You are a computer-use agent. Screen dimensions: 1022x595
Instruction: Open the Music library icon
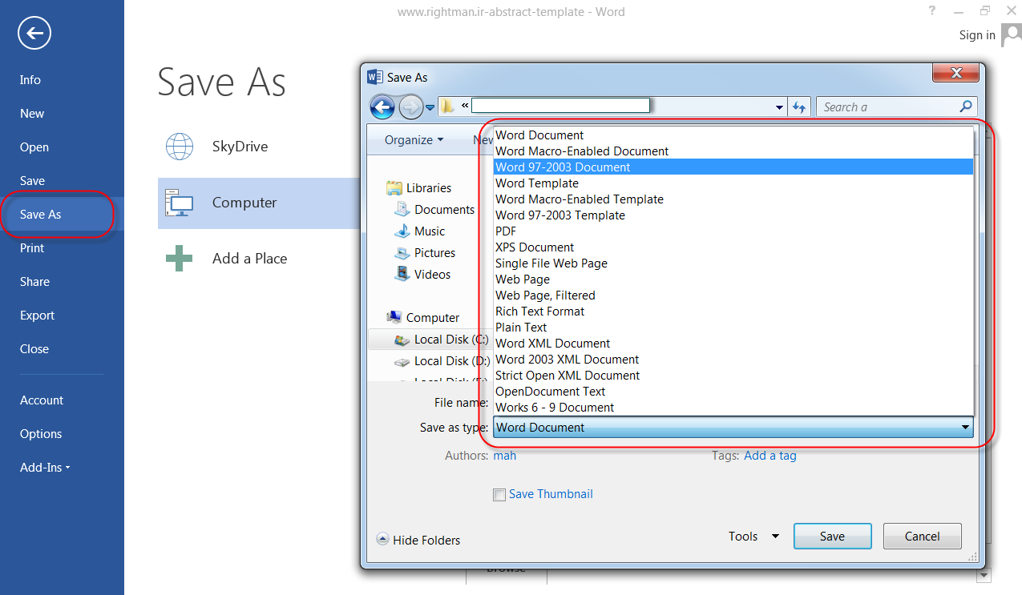(402, 231)
